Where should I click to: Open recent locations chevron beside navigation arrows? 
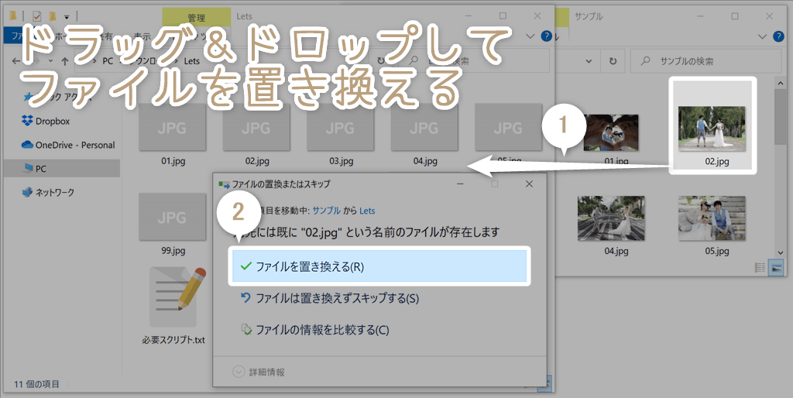point(51,62)
